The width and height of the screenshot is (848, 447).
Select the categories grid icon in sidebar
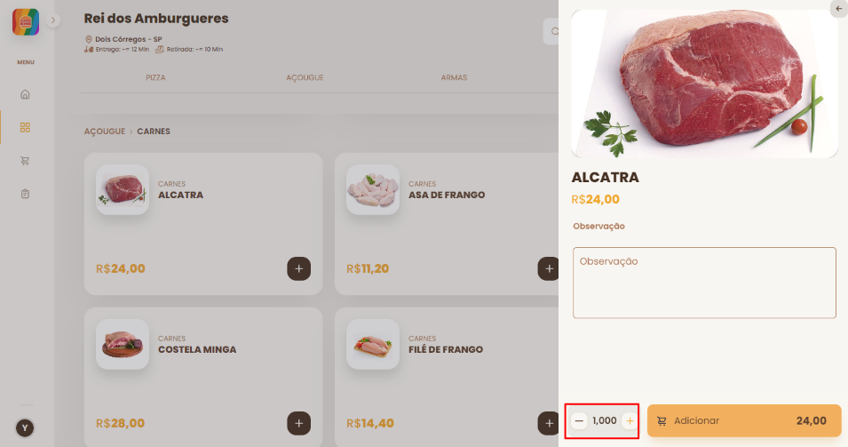[x=25, y=127]
